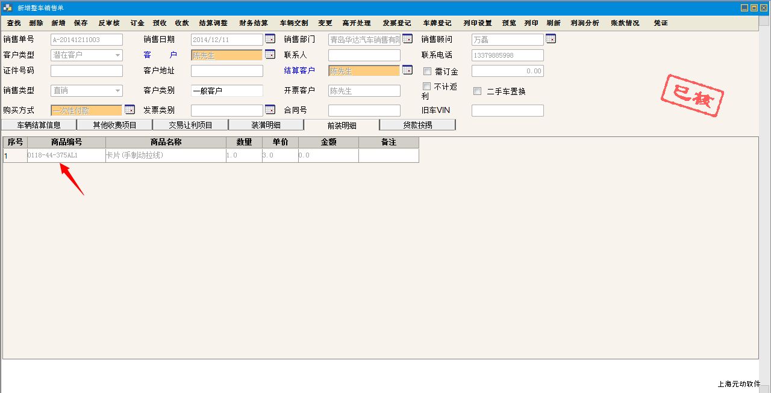Click the lookup icon beside 购买方式

click(130, 109)
